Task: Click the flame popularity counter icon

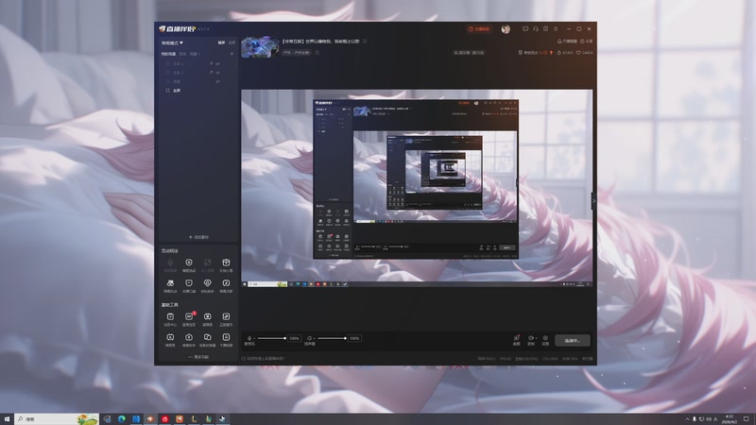Action: tap(558, 53)
